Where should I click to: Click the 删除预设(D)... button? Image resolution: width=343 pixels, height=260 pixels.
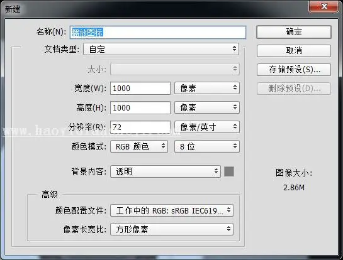coord(294,89)
